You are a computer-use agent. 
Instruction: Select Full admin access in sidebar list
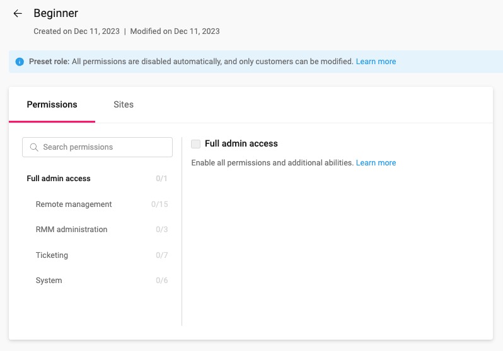tap(59, 179)
